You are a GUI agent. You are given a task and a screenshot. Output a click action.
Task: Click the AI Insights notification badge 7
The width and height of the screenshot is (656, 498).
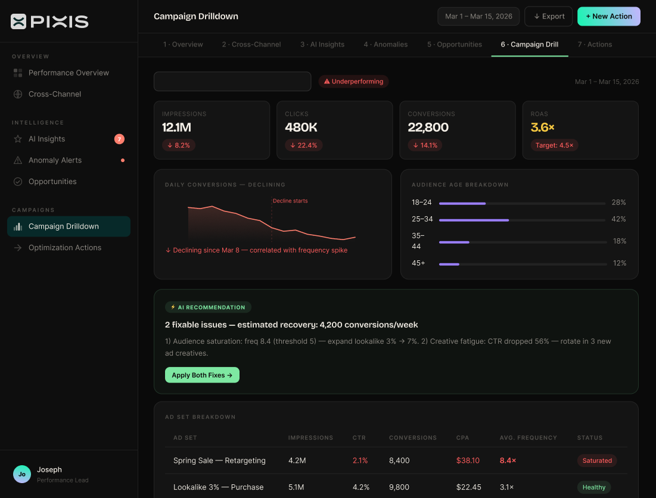(x=119, y=139)
